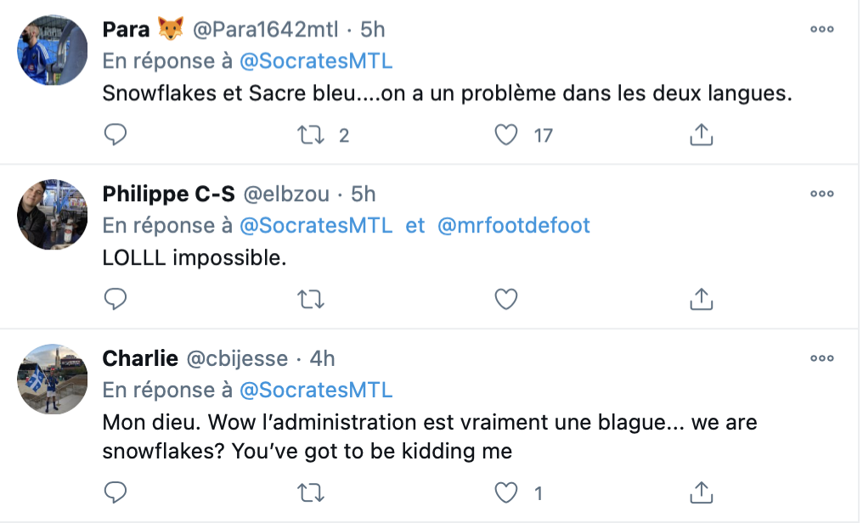This screenshot has height=523, width=863.
Task: Open Charlie's username @cbijesse
Action: click(x=237, y=358)
